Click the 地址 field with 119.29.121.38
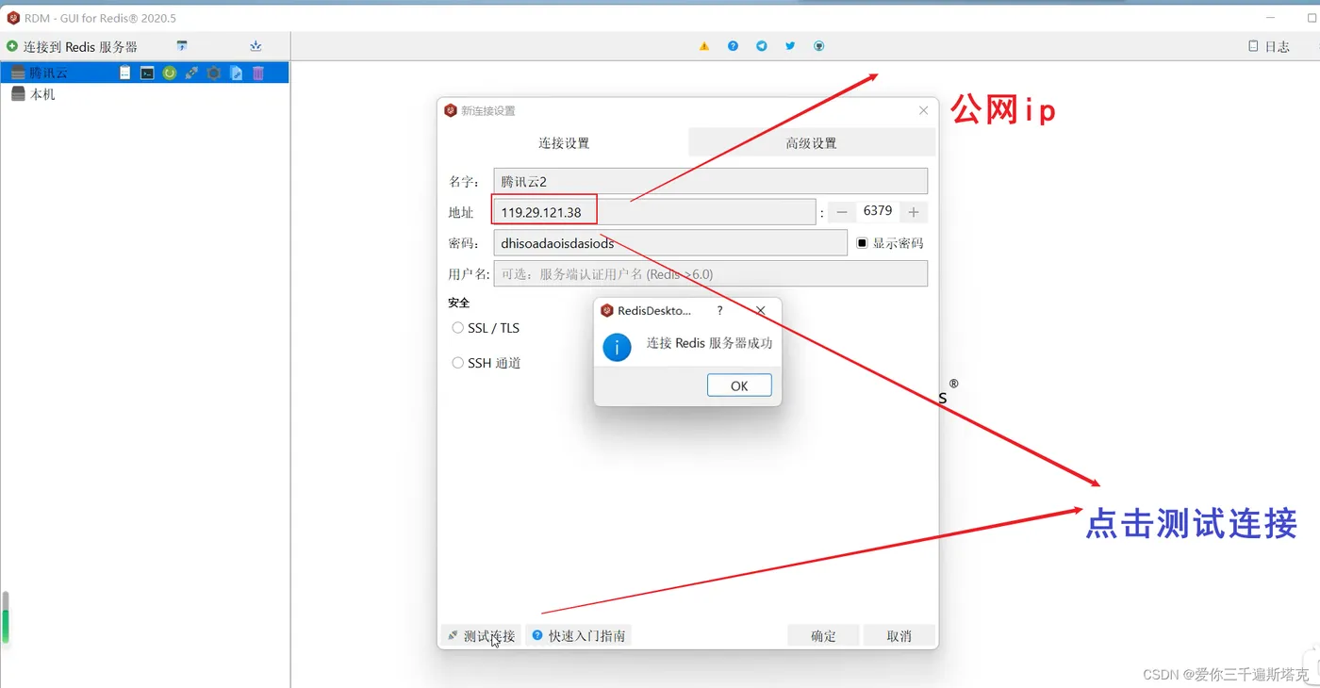Image resolution: width=1320 pixels, height=688 pixels. click(654, 212)
